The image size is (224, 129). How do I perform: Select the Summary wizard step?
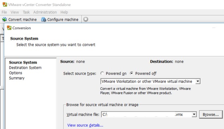pyautogui.click(x=17, y=78)
